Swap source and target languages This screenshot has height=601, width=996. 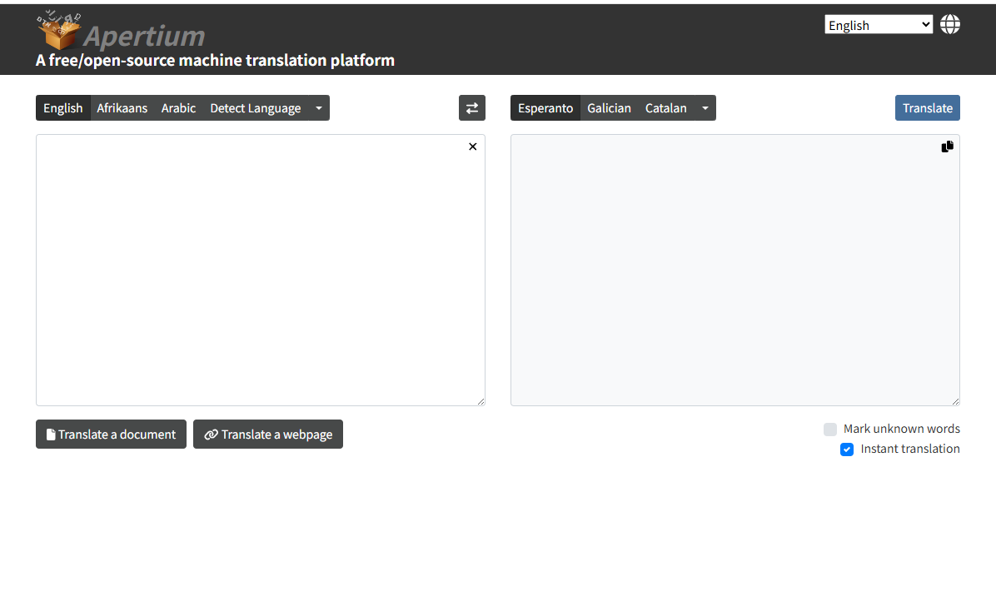472,108
